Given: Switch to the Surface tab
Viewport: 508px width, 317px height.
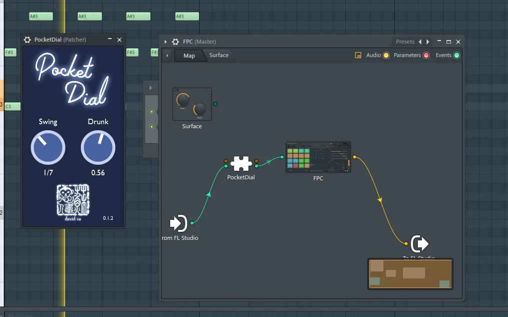Looking at the screenshot, I should click(219, 55).
